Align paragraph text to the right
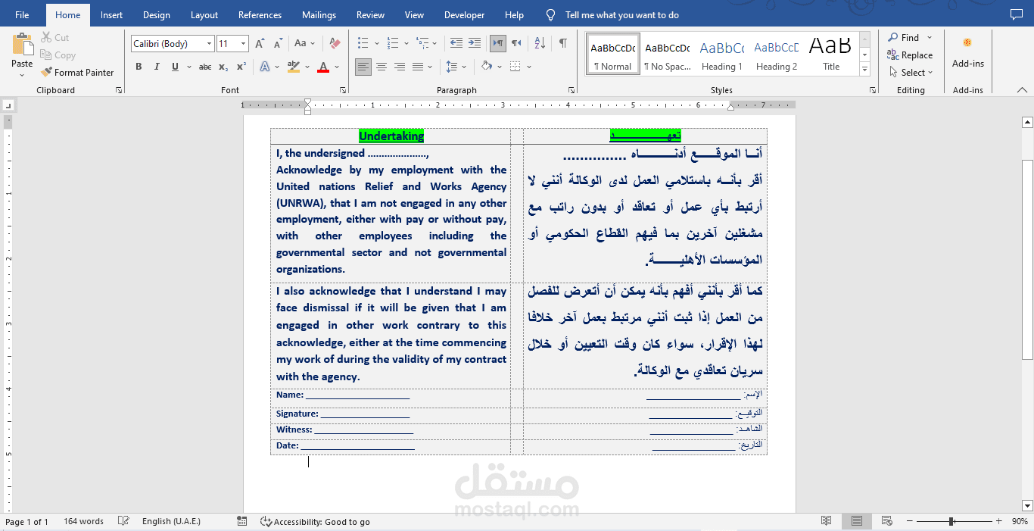Screen dimensions: 1034x531 click(x=400, y=67)
